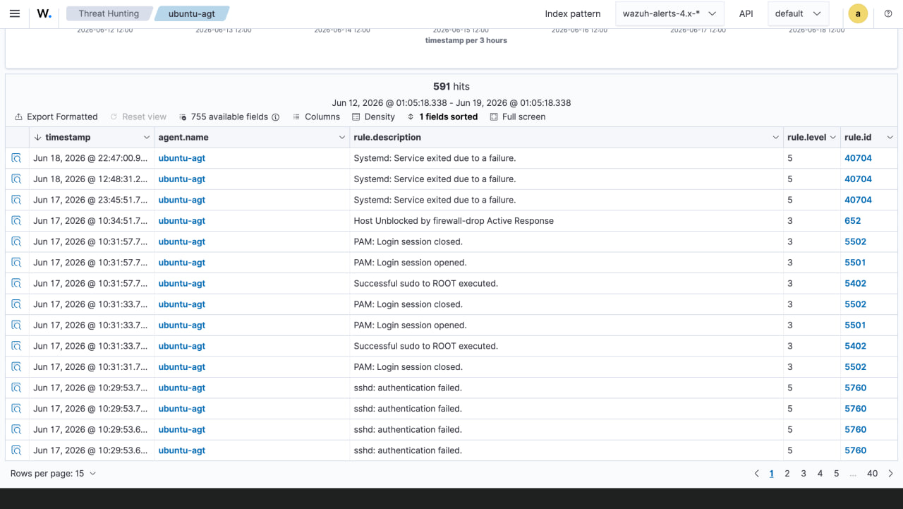
Task: Open the user avatar menu 'a'
Action: pos(858,13)
